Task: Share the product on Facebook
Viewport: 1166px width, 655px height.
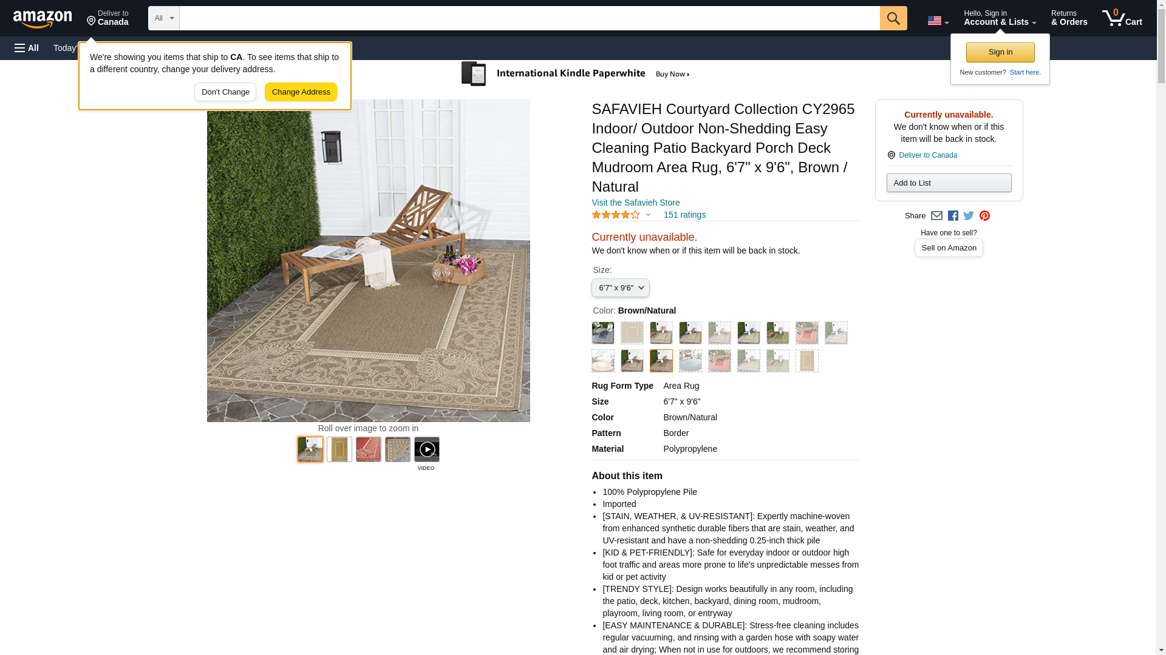Action: 953,216
